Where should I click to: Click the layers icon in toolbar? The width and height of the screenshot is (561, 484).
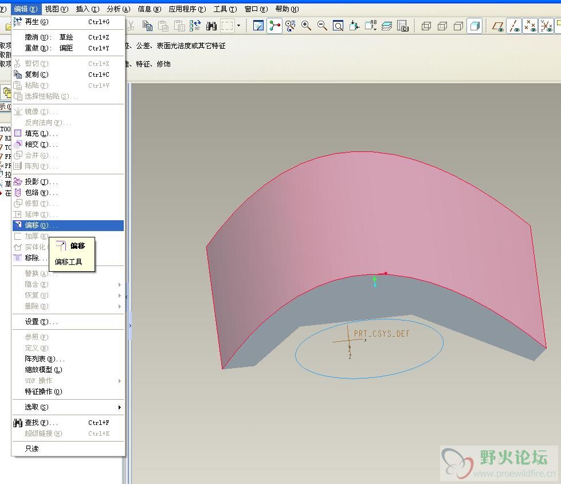coord(387,26)
